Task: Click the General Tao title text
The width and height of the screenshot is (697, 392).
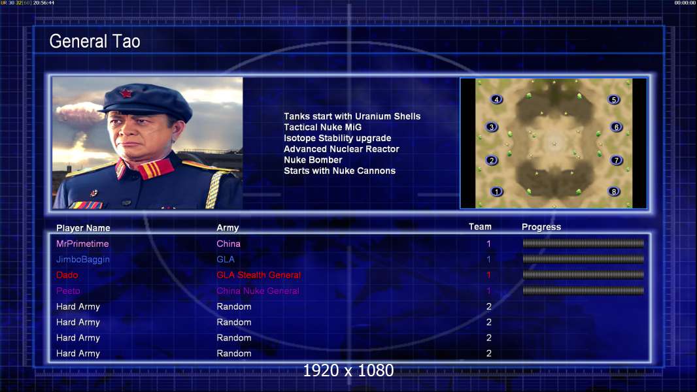Action: [95, 41]
